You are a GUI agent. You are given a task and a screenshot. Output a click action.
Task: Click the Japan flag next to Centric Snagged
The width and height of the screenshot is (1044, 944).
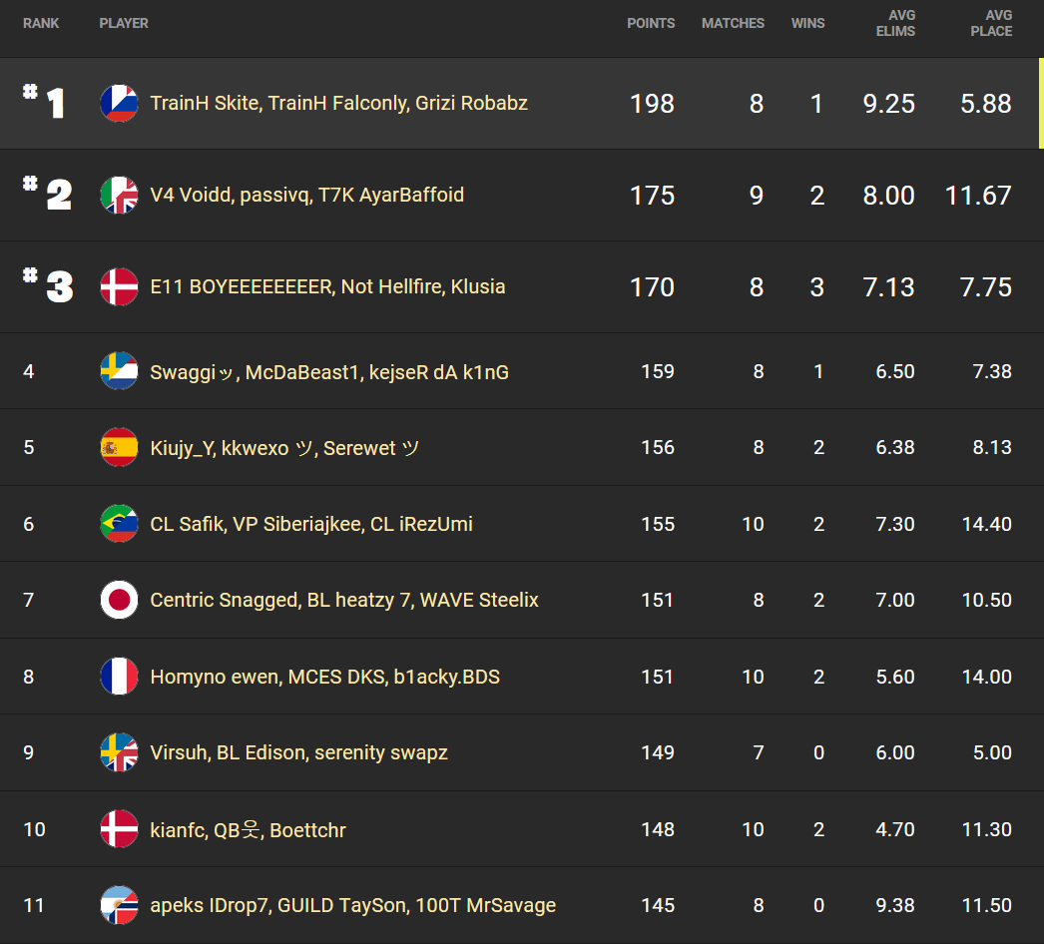(119, 600)
